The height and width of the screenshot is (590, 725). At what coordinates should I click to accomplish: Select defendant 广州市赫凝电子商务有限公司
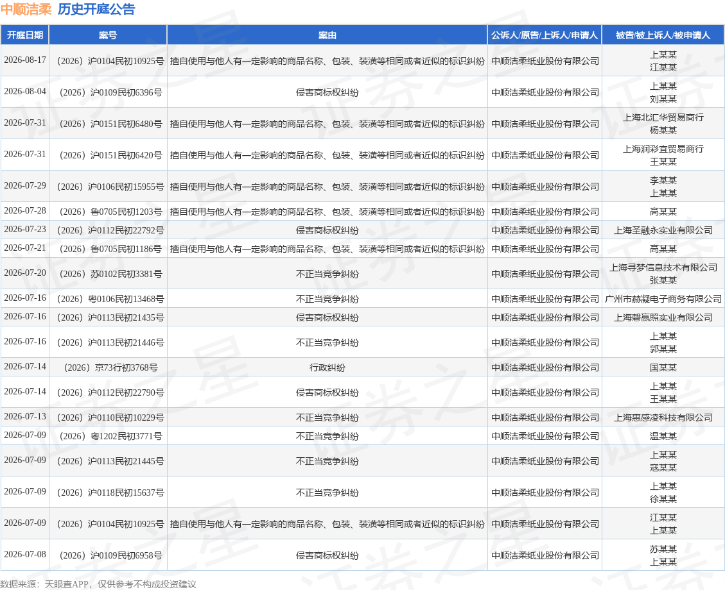coord(663,299)
